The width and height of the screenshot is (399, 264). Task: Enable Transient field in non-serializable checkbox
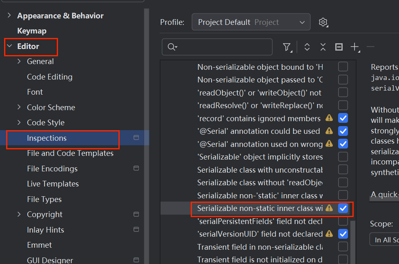click(x=343, y=246)
